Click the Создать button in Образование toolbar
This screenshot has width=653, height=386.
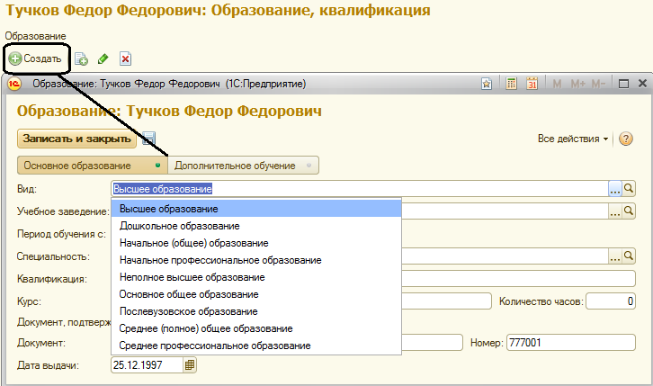click(35, 58)
